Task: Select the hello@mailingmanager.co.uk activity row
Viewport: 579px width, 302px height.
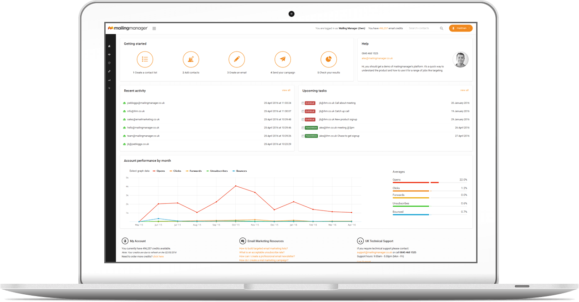Action: [207, 128]
